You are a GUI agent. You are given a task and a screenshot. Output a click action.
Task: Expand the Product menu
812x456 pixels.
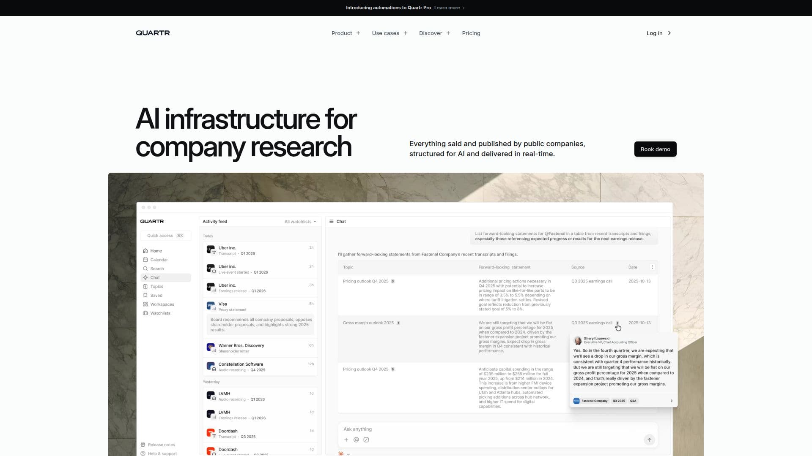click(346, 33)
